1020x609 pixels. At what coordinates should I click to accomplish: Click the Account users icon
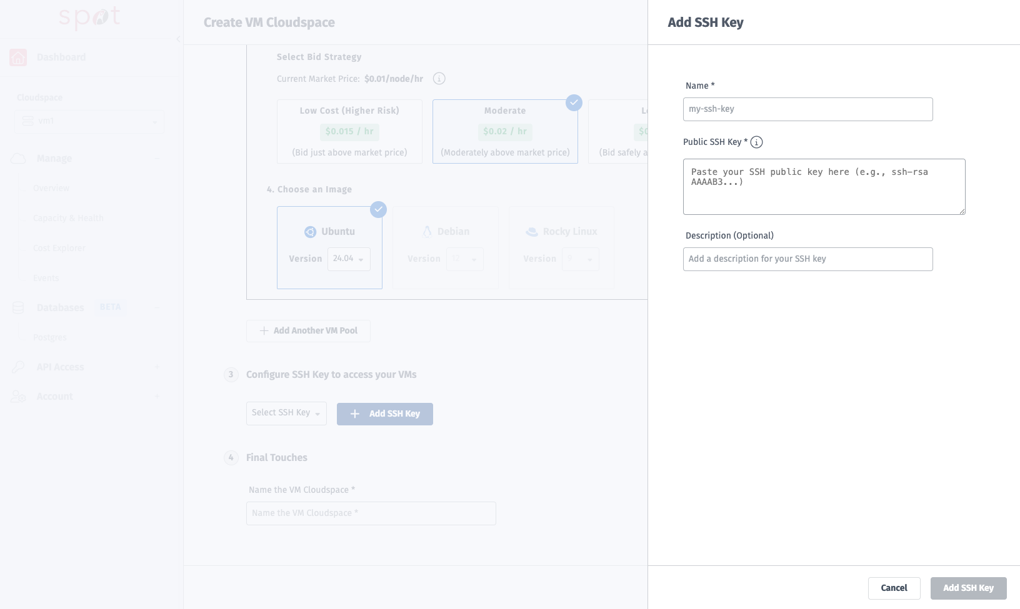pos(18,397)
